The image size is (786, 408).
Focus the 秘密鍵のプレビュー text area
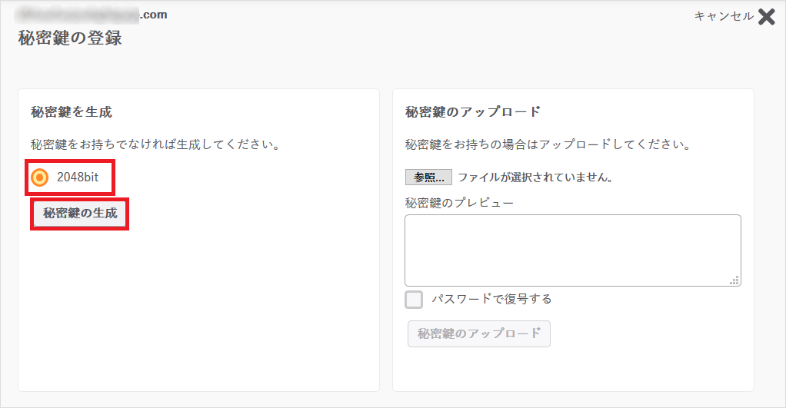[572, 250]
